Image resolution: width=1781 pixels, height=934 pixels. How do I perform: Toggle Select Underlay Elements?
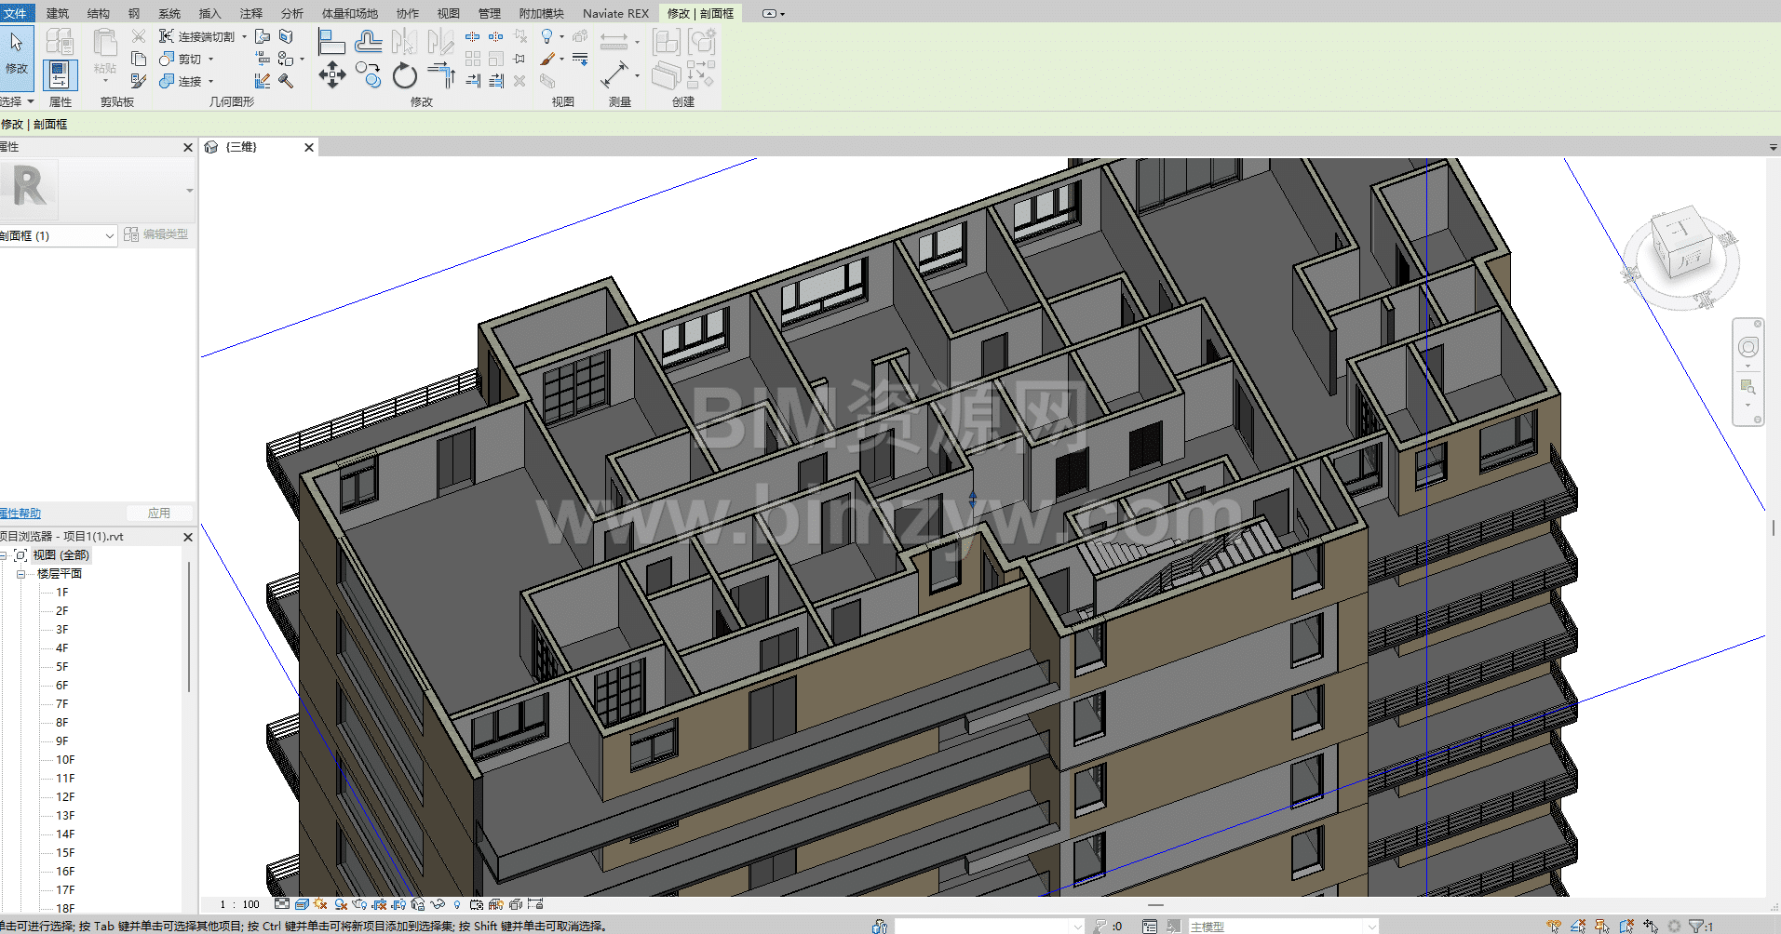click(x=1578, y=926)
